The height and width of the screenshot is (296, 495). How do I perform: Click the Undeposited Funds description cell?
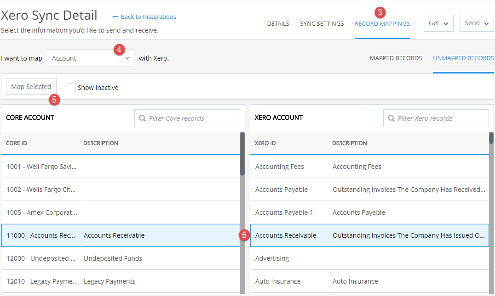click(113, 258)
